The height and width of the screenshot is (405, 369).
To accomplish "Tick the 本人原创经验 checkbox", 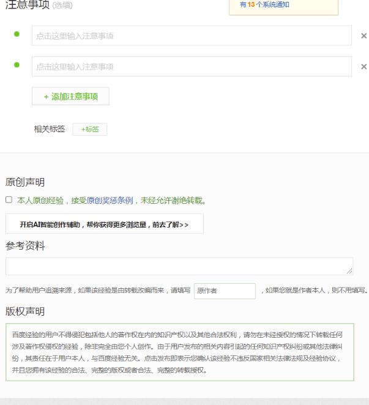I will tap(9, 199).
